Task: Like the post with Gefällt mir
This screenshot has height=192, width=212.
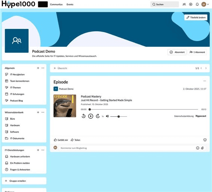Action: click(x=61, y=140)
